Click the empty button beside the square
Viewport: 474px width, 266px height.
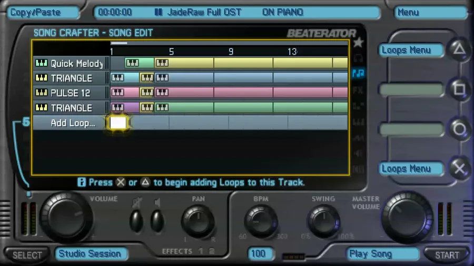pyautogui.click(x=411, y=89)
